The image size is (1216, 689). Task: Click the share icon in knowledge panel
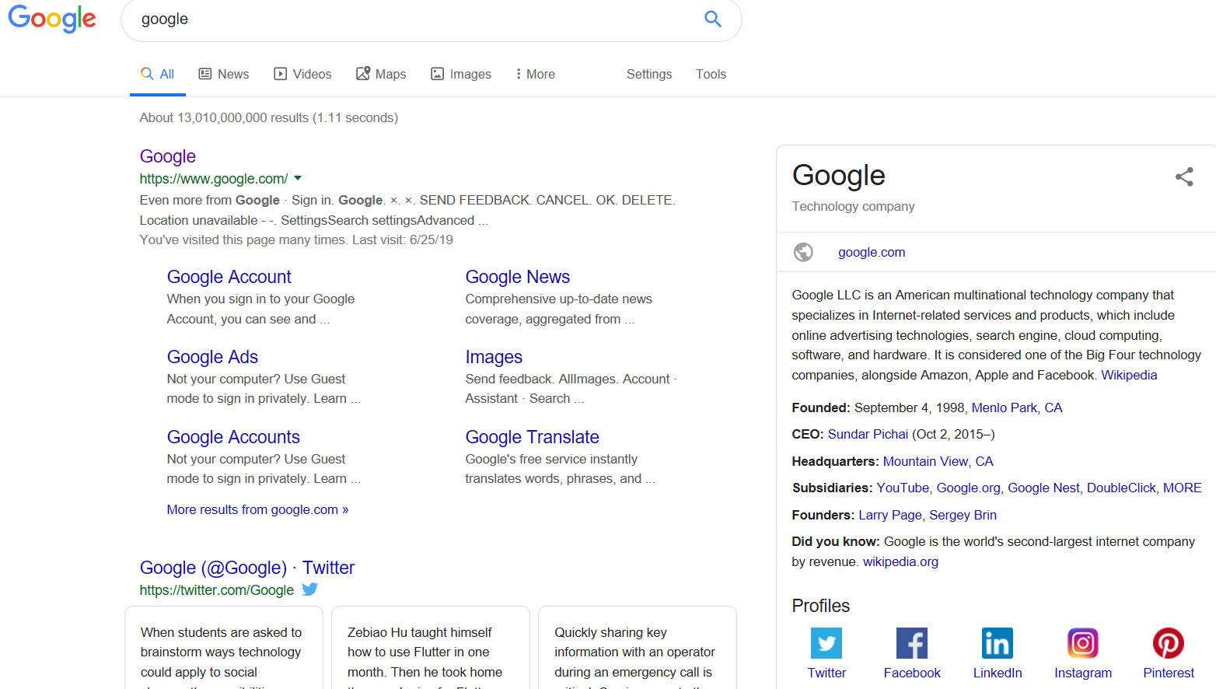pyautogui.click(x=1184, y=177)
